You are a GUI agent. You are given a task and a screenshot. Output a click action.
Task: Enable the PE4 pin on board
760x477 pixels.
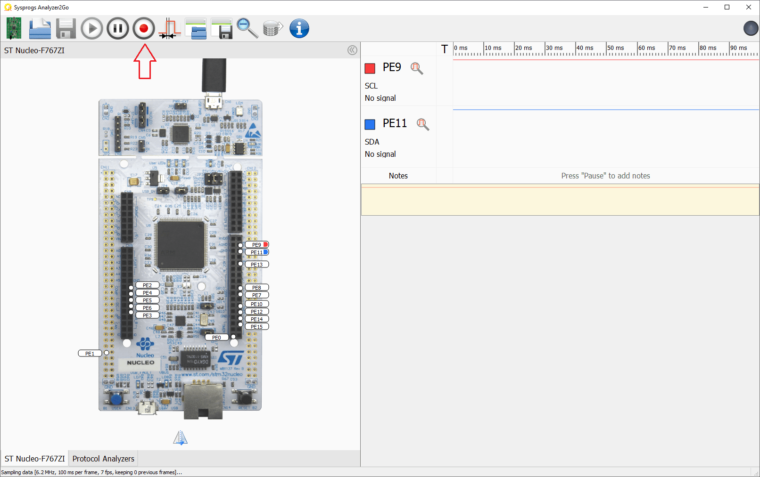[147, 292]
